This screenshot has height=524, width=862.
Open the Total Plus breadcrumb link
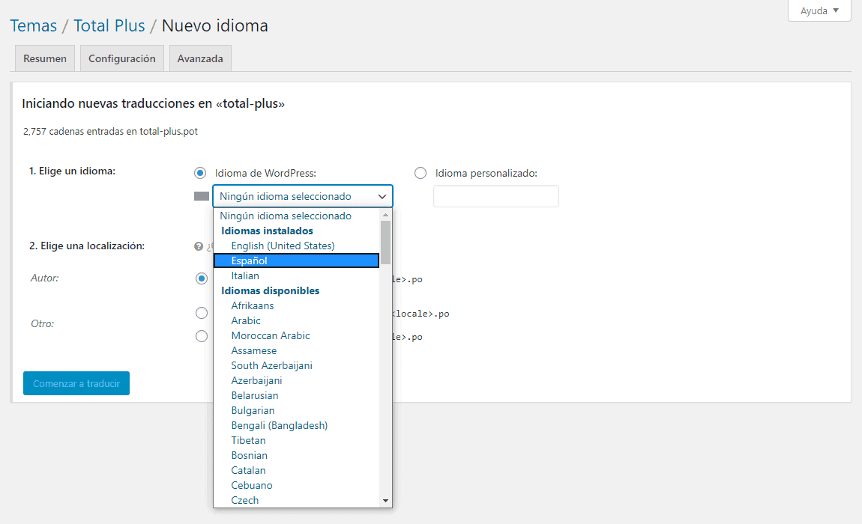(x=109, y=25)
